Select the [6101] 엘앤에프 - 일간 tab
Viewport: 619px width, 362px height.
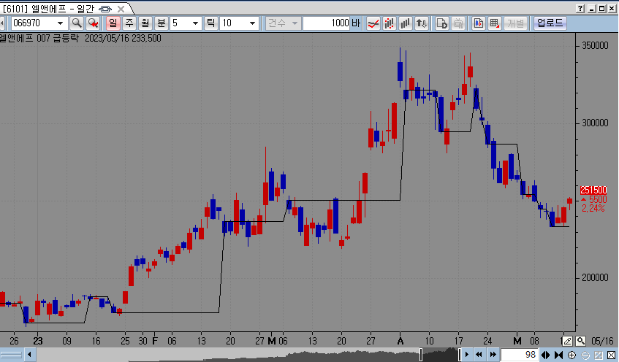point(58,8)
